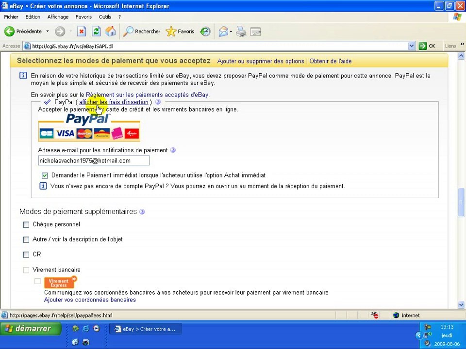Image resolution: width=466 pixels, height=349 pixels.
Task: Open 'Règlement sur les paiements acceptés d'eBay' link
Action: pos(147,95)
